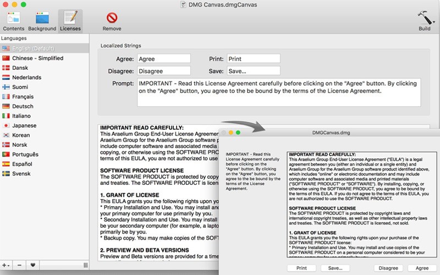Viewport: 440px width, 275px height.
Task: Select the Norsk language row
Action: [x=45, y=145]
